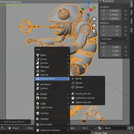Click the red X axis gizmo
This screenshot has height=134, width=134.
pos(91,10)
